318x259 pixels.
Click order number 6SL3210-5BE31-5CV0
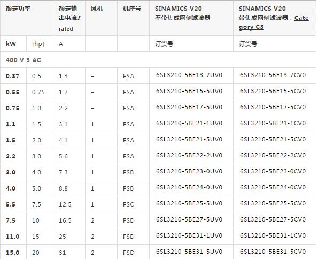click(273, 252)
